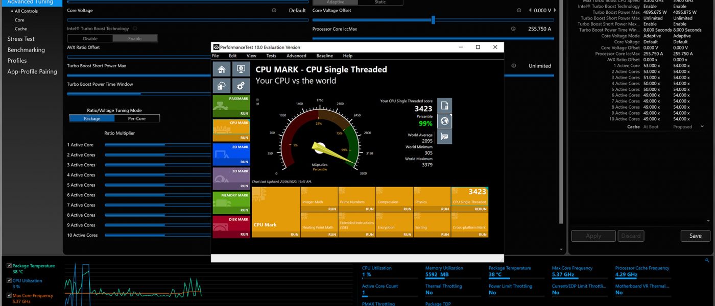
Task: Click the info icon next to Core Voltage Offset
Action: (519, 10)
